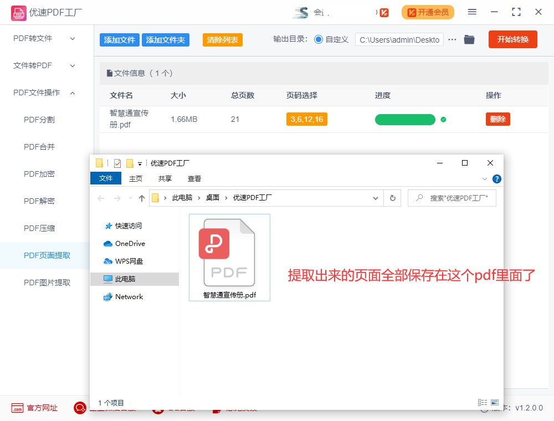Click the red chat bubble icon in the footer
Image resolution: width=554 pixels, height=421 pixels.
click(x=80, y=408)
